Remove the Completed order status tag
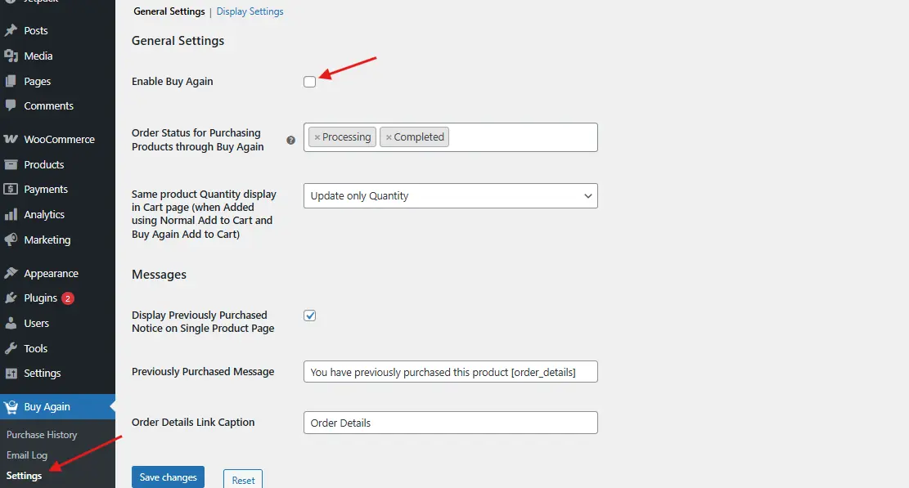The image size is (909, 488). tap(389, 137)
